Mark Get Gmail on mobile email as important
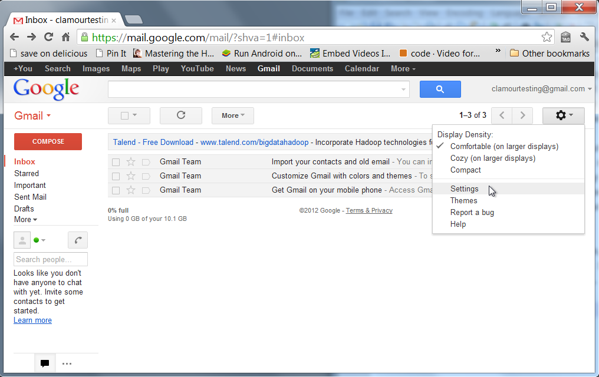This screenshot has height=377, width=599. (x=146, y=190)
